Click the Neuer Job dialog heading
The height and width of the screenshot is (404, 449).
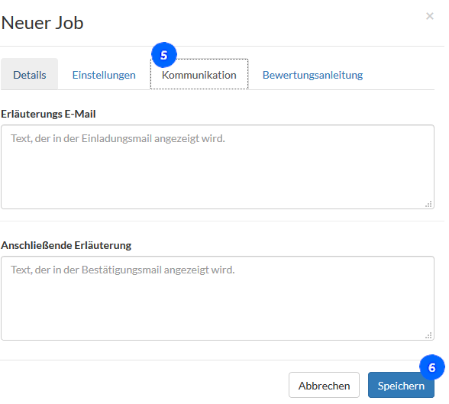[x=43, y=23]
